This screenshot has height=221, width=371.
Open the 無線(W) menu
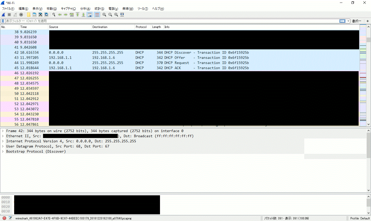click(x=128, y=9)
